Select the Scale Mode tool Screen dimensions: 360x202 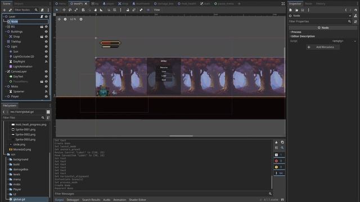(x=76, y=10)
